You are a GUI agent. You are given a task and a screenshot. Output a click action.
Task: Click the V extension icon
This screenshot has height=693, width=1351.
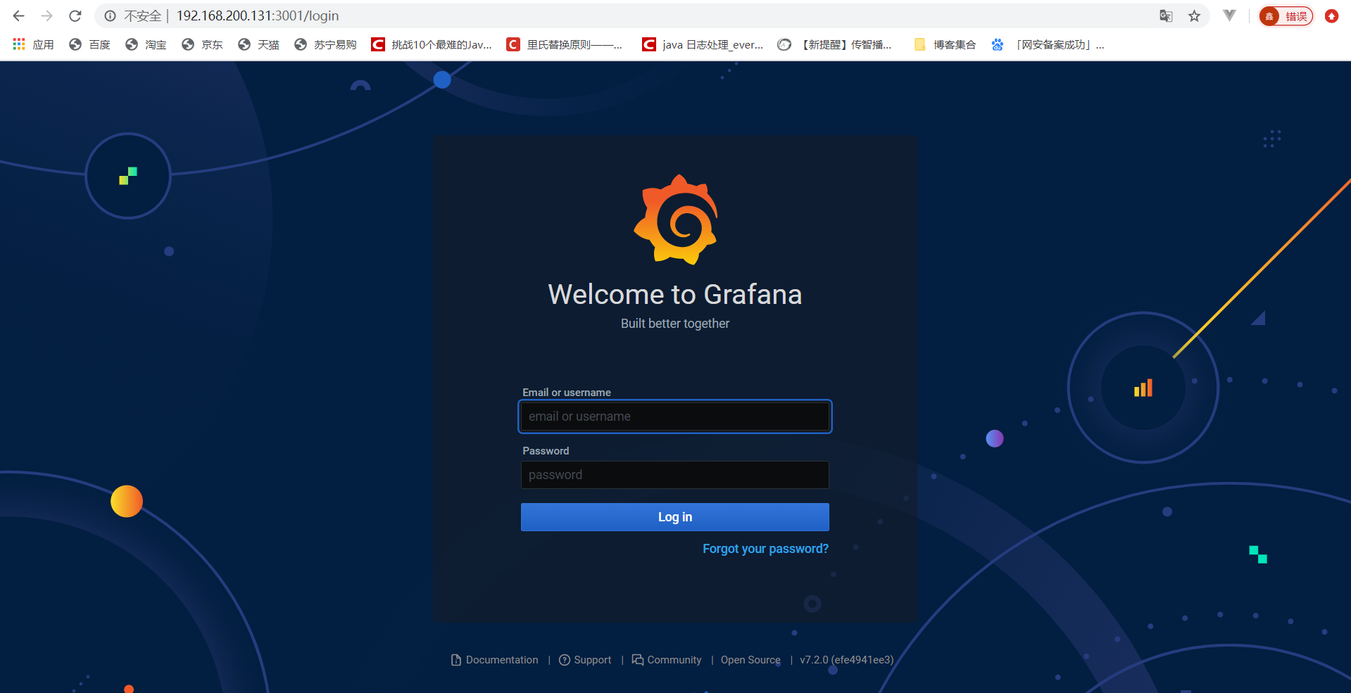pyautogui.click(x=1229, y=15)
